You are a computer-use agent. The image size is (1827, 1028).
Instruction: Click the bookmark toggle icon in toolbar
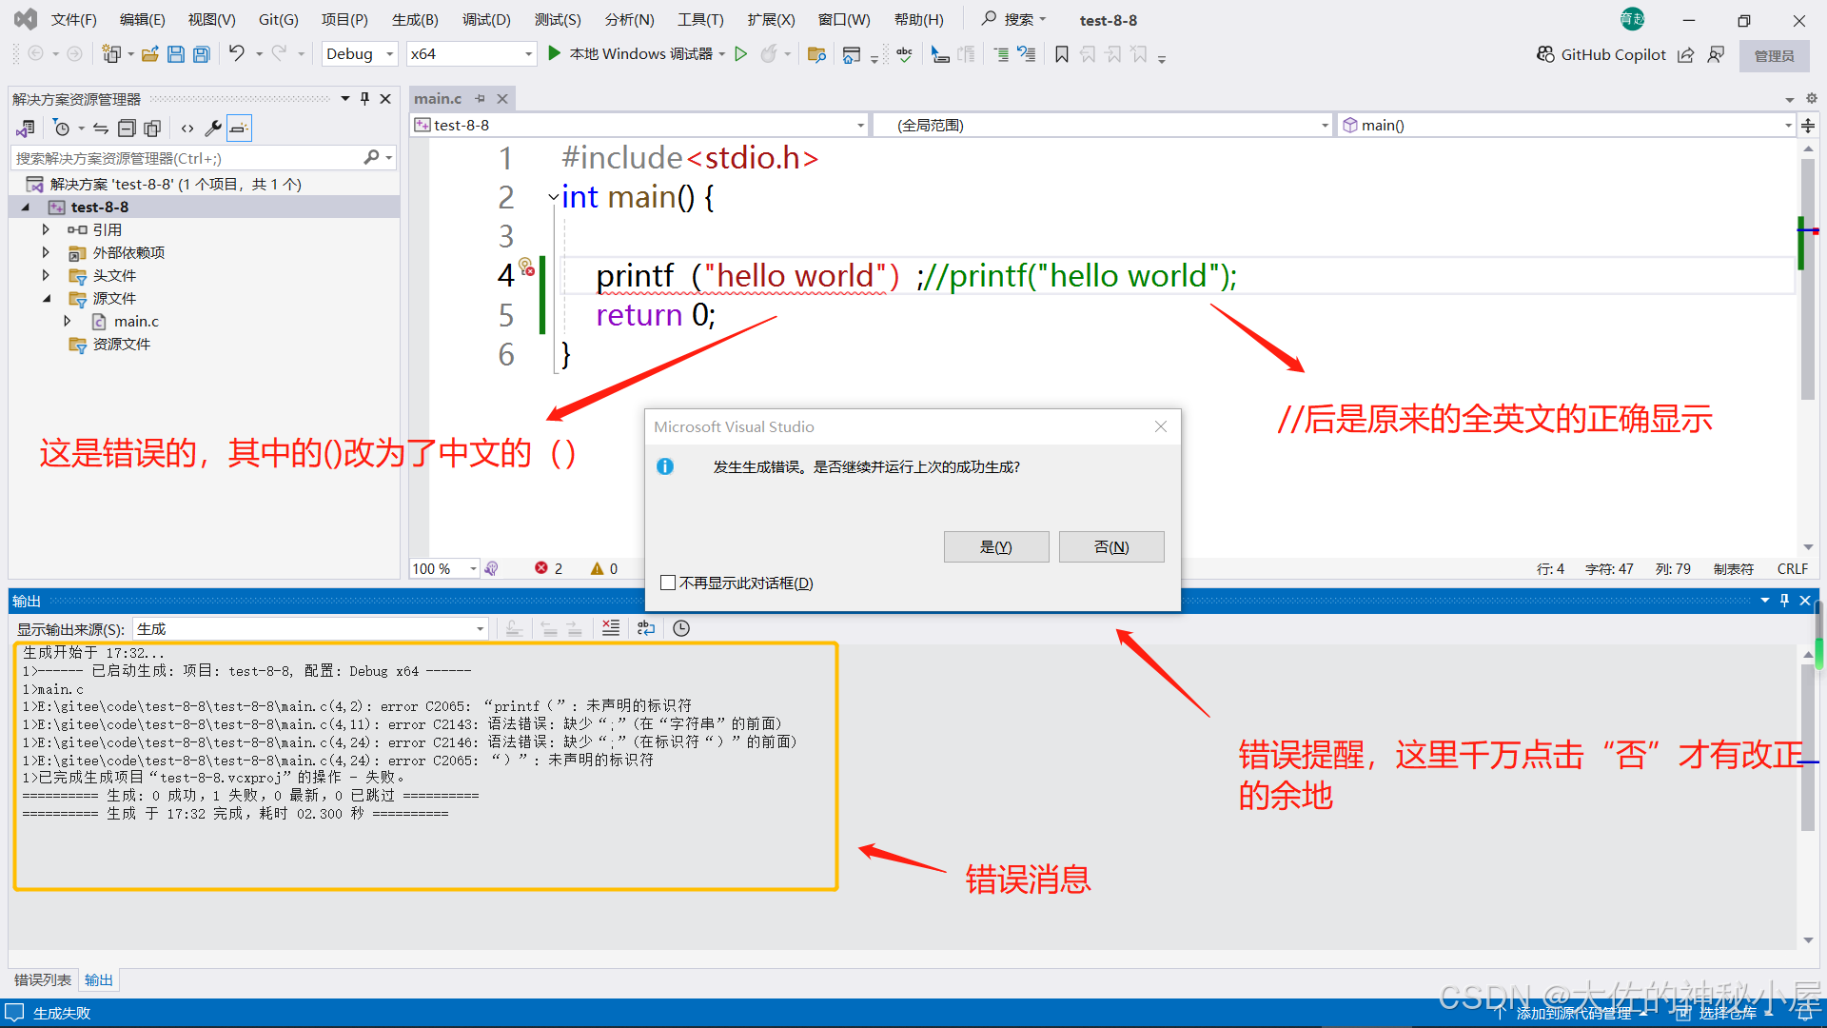pyautogui.click(x=1062, y=54)
